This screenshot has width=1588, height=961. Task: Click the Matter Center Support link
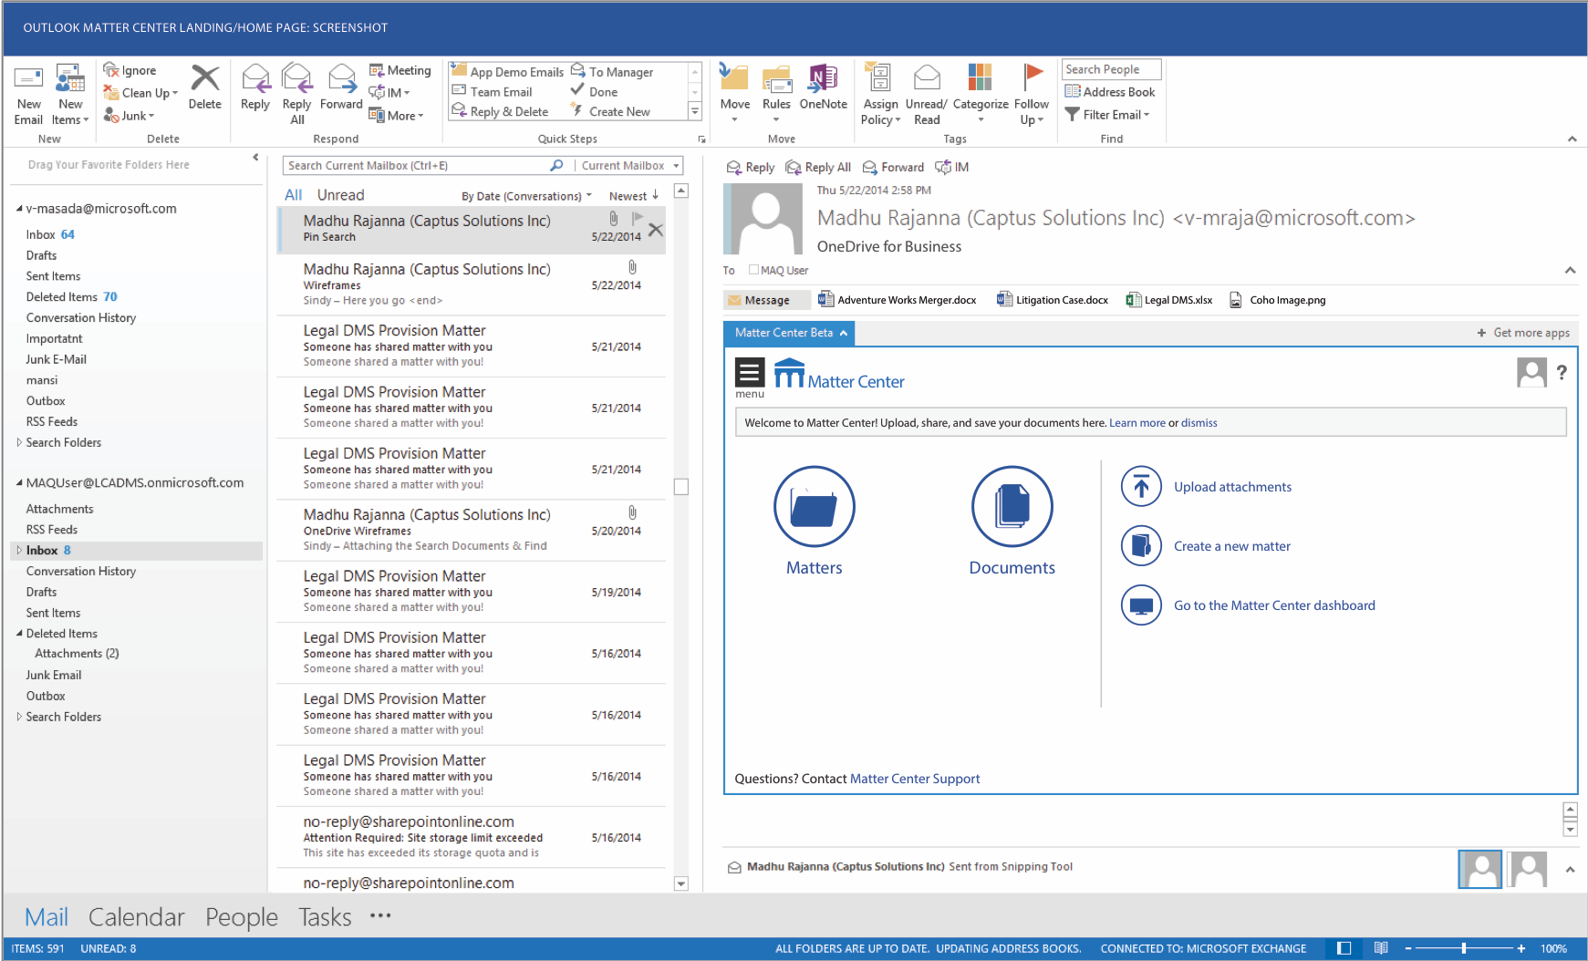coord(915,779)
